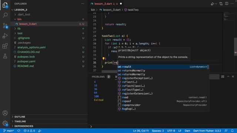Switch to the PROBLEMS panel tab
The width and height of the screenshot is (237, 133).
[101, 77]
